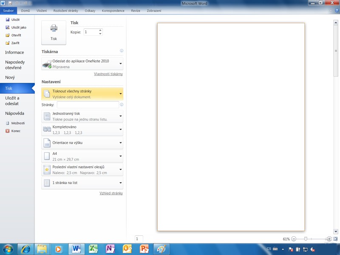This screenshot has width=340, height=255.
Task: Show hidden tray icons arrow
Action: coord(283,249)
